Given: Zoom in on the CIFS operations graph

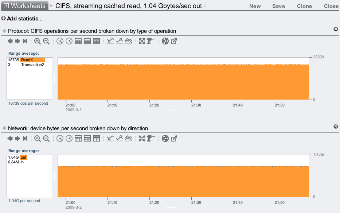Looking at the screenshot, I should 38,41.
